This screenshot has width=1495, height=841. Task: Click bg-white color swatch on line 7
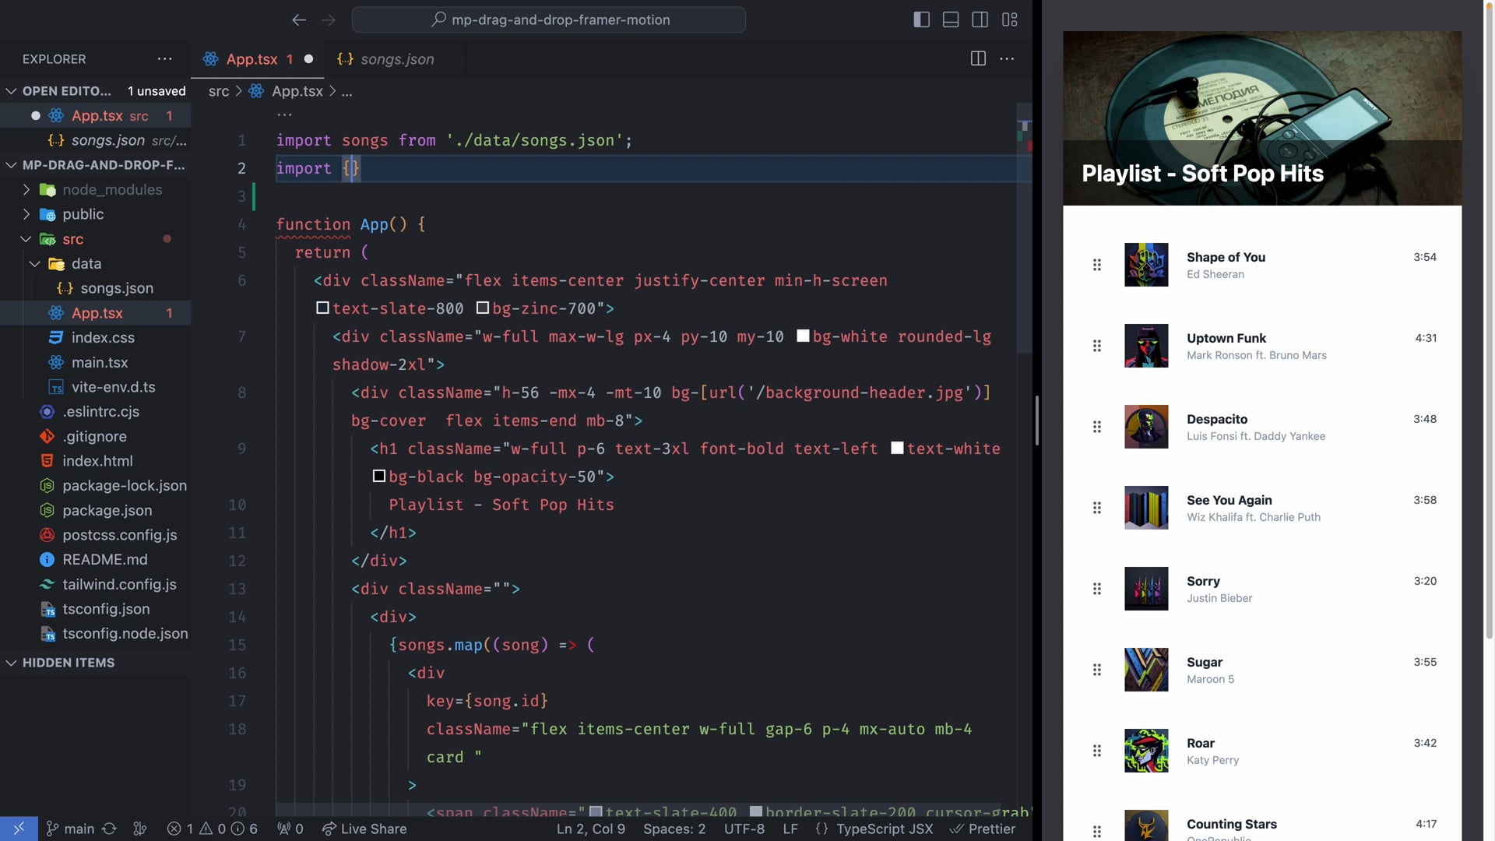803,336
